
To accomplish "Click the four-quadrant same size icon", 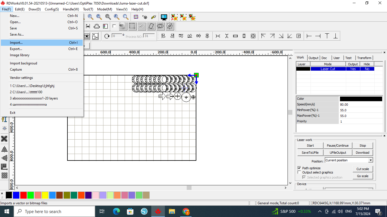I will [253, 36].
